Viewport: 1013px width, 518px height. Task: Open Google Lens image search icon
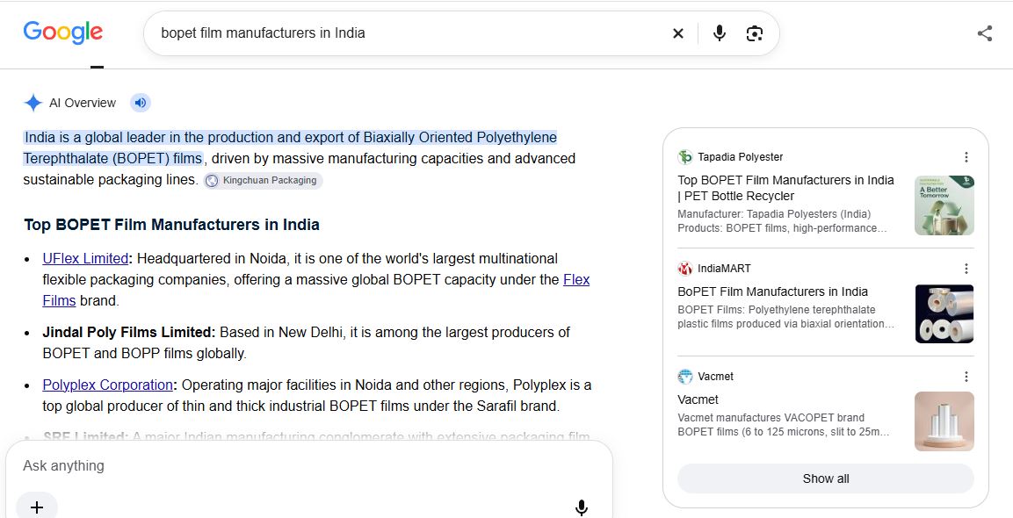point(754,33)
